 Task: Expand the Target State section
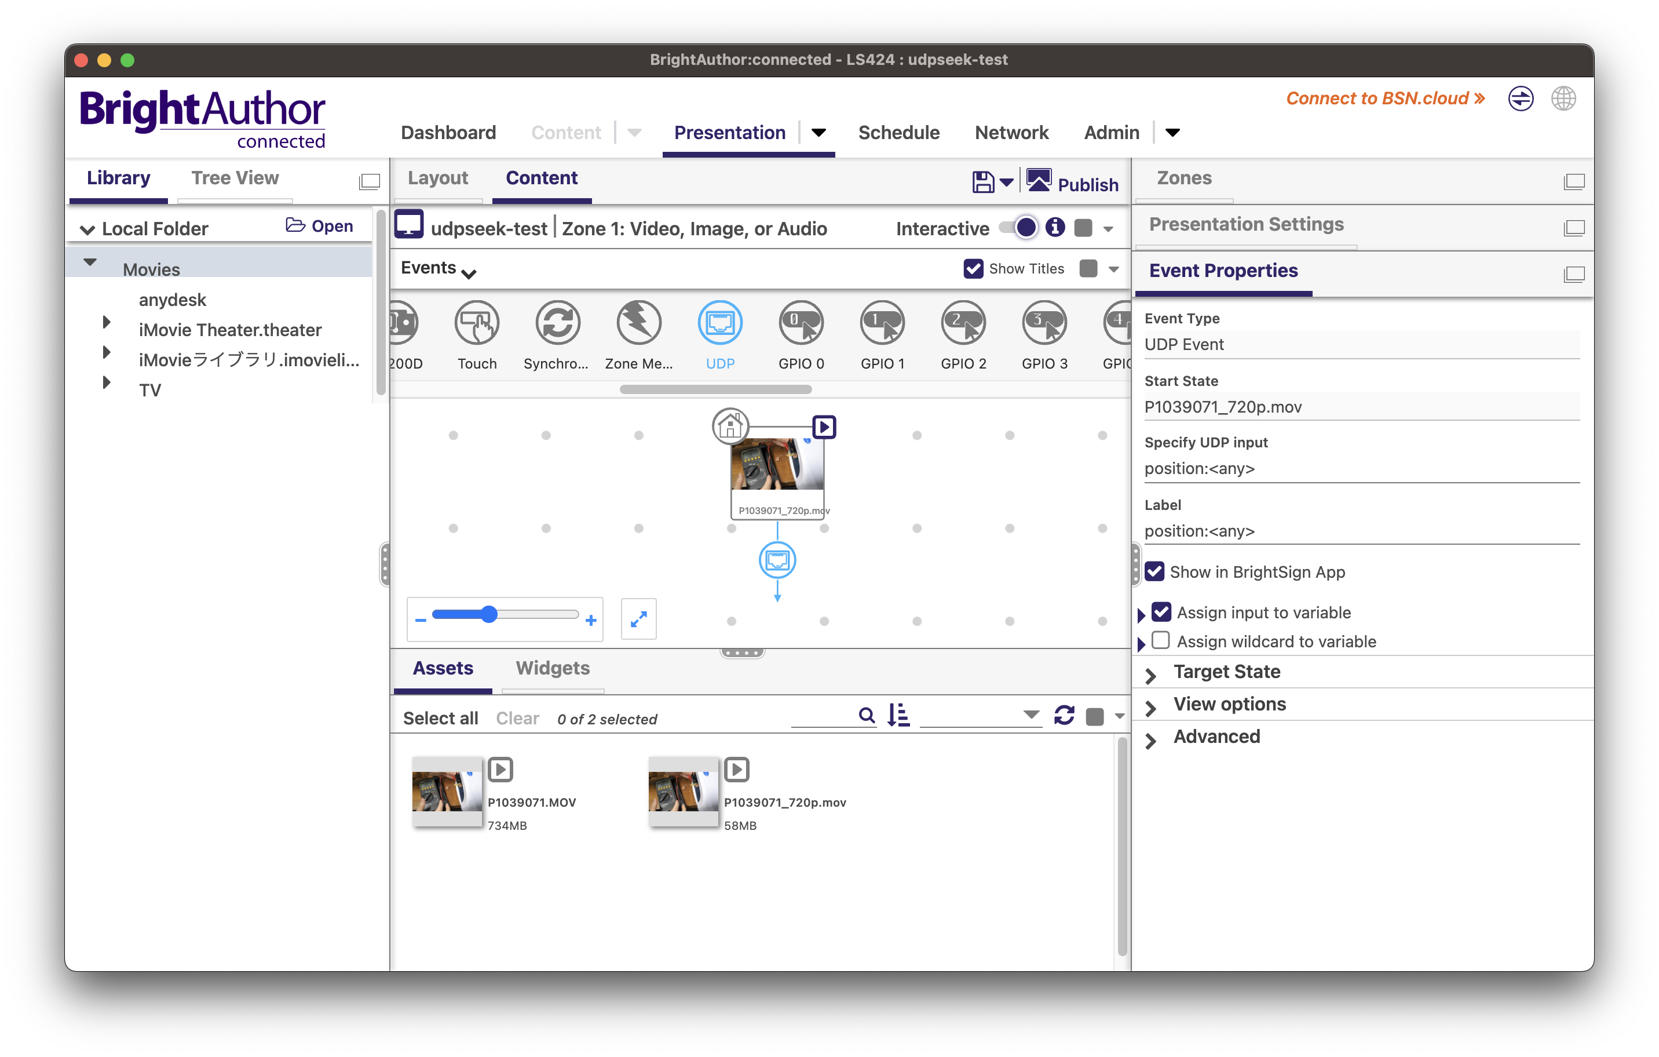(1226, 672)
